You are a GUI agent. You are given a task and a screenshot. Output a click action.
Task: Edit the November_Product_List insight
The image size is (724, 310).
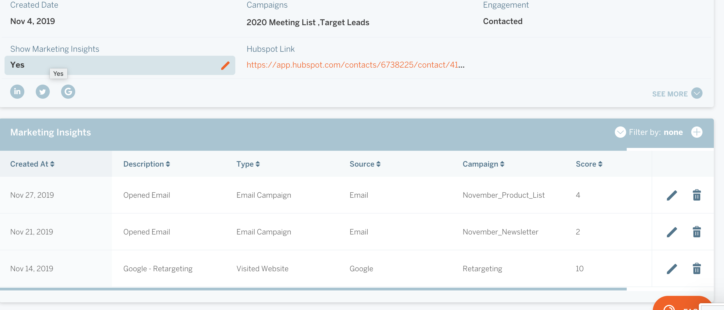coord(672,195)
